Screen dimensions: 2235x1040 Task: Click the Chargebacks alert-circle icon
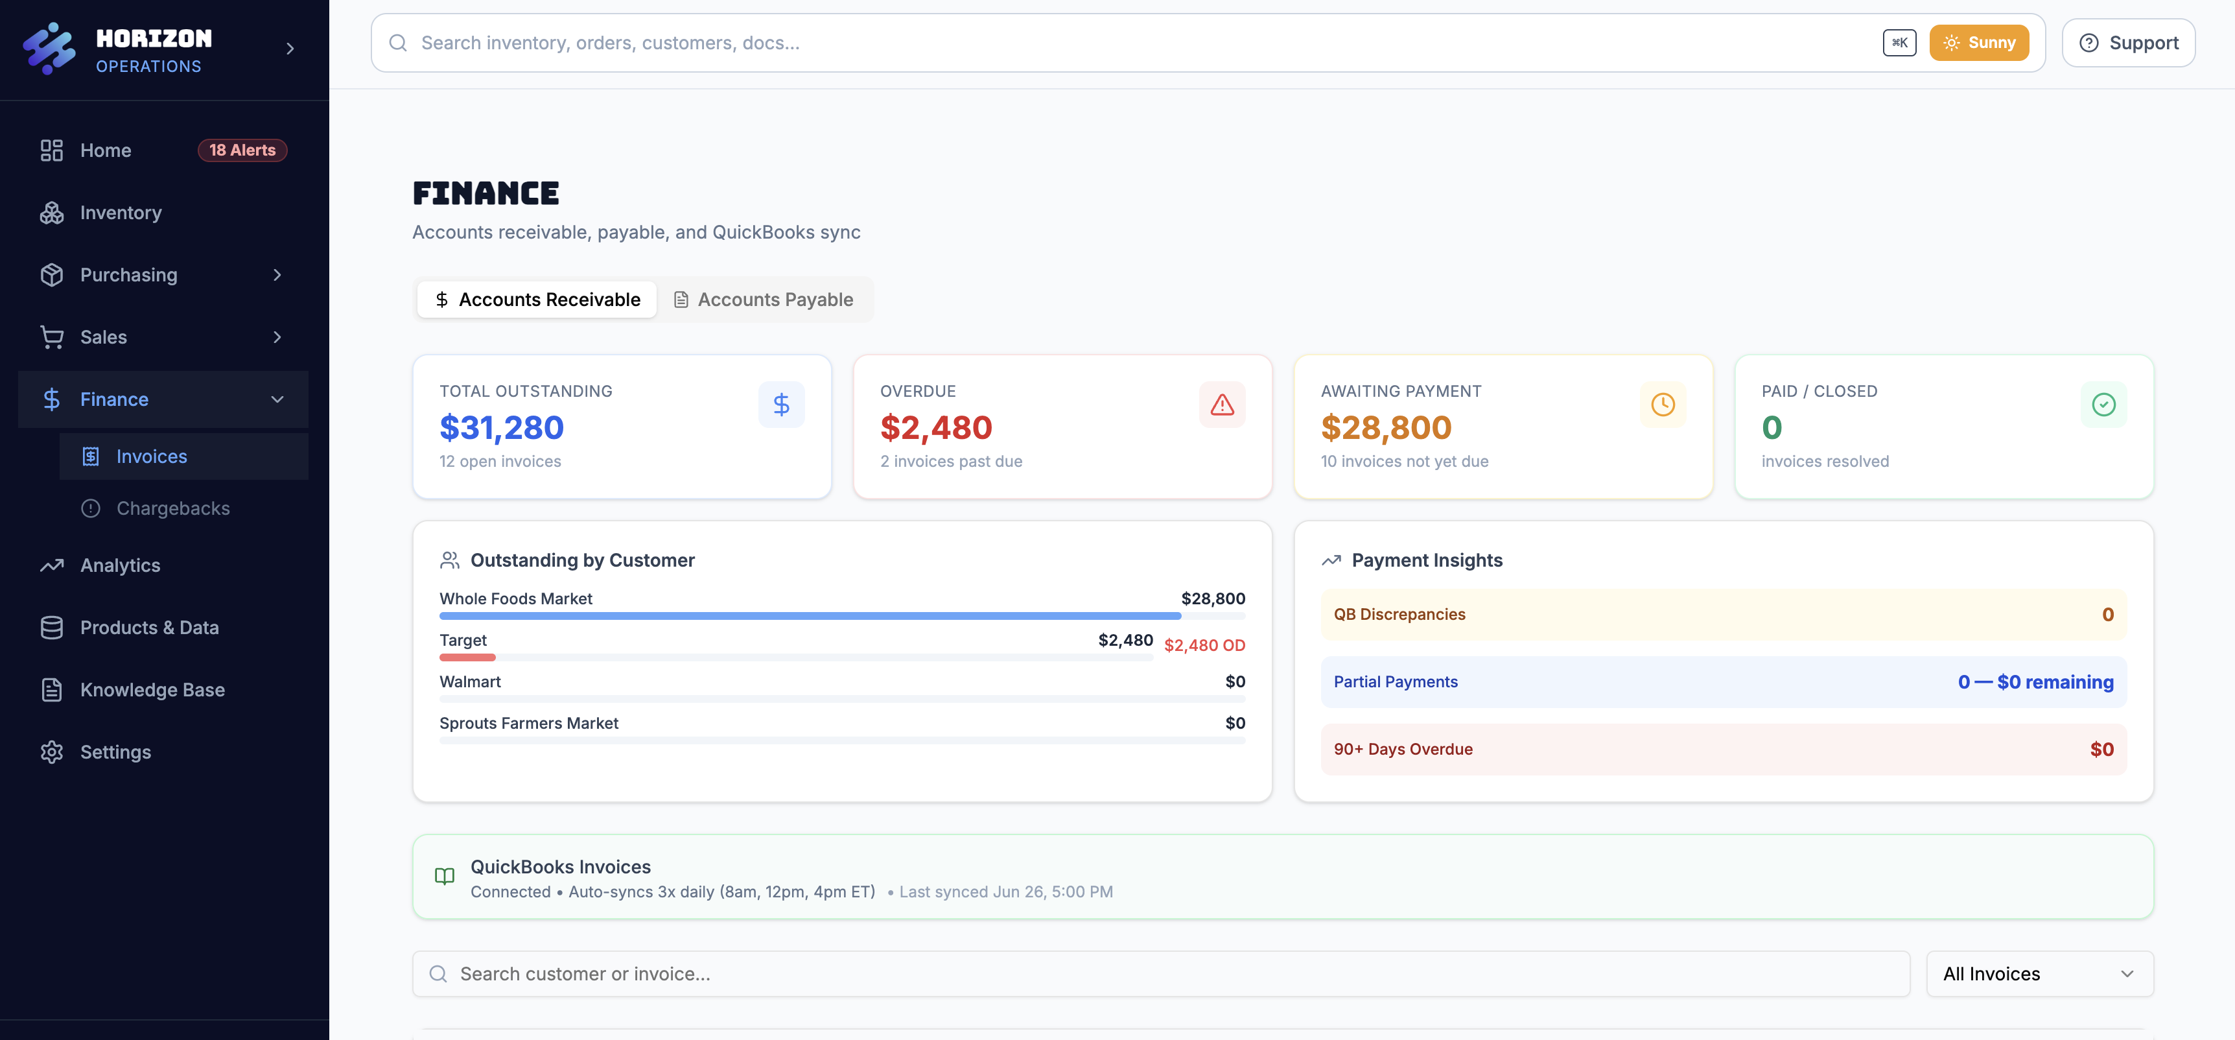[x=91, y=509]
